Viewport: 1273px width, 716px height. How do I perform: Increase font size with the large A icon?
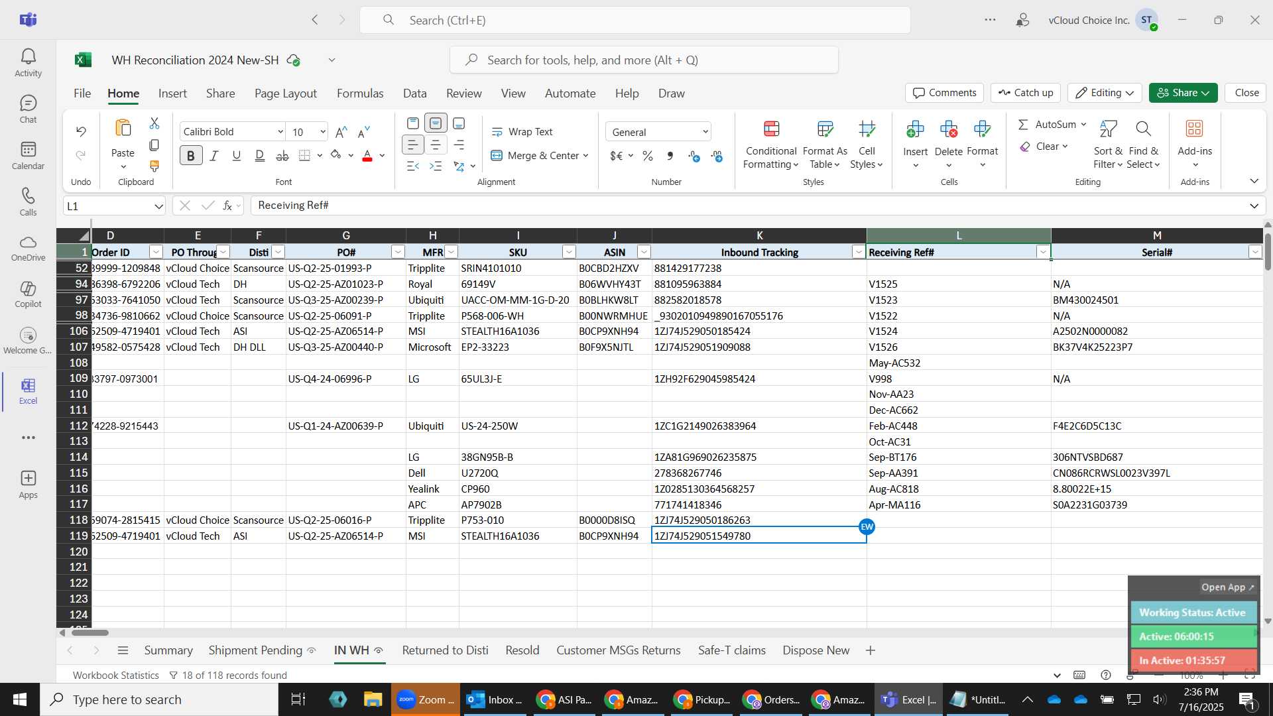click(341, 132)
